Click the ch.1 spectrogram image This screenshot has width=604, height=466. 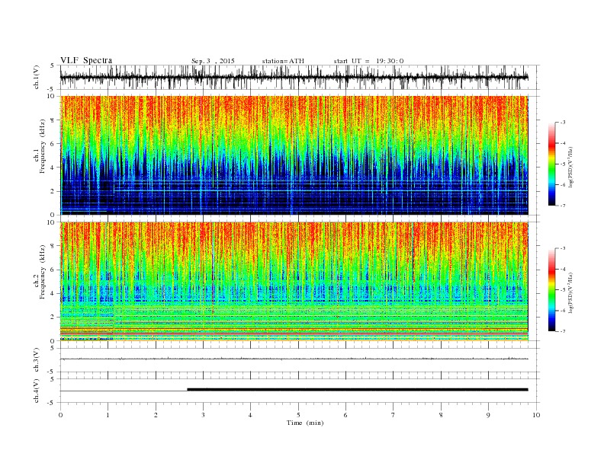pos(294,155)
